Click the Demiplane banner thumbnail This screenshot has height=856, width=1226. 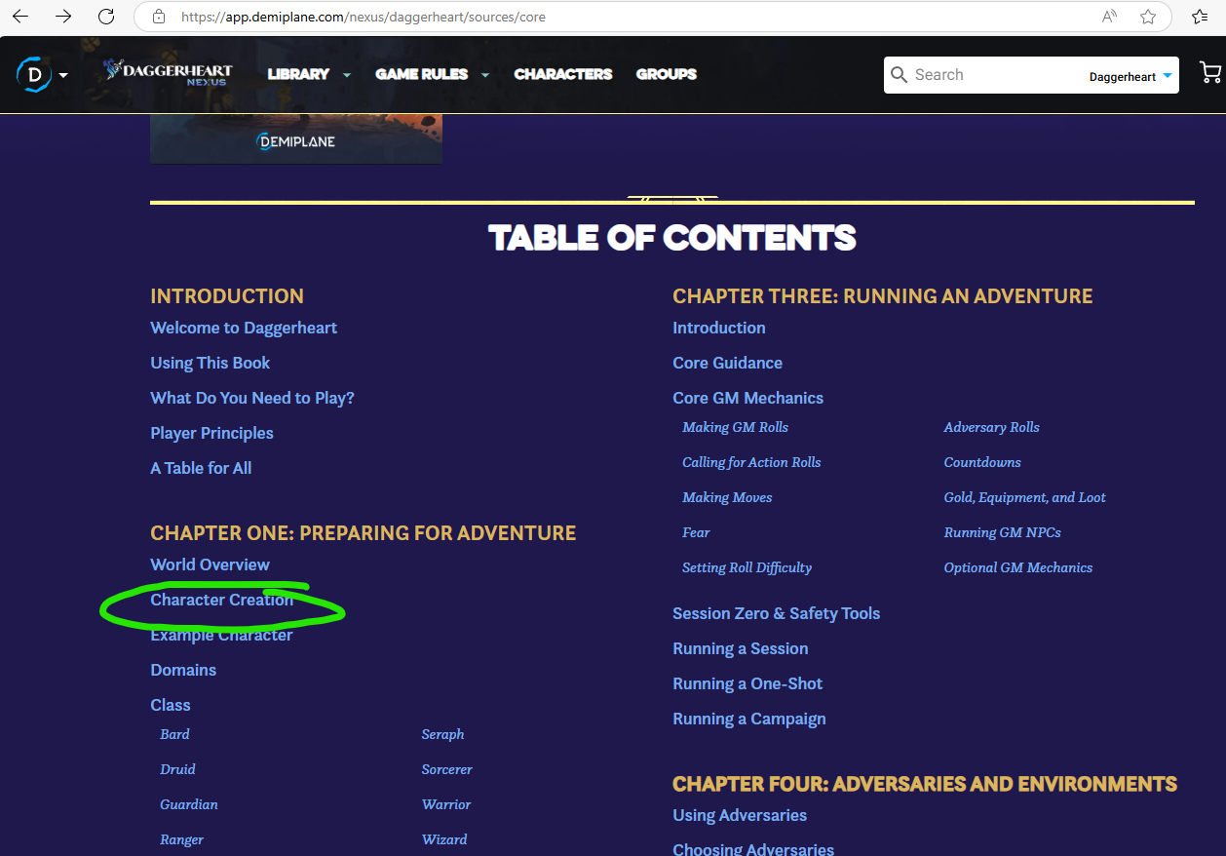(296, 139)
